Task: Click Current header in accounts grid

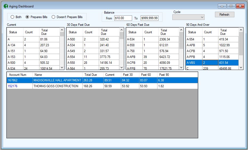Action: (112, 75)
